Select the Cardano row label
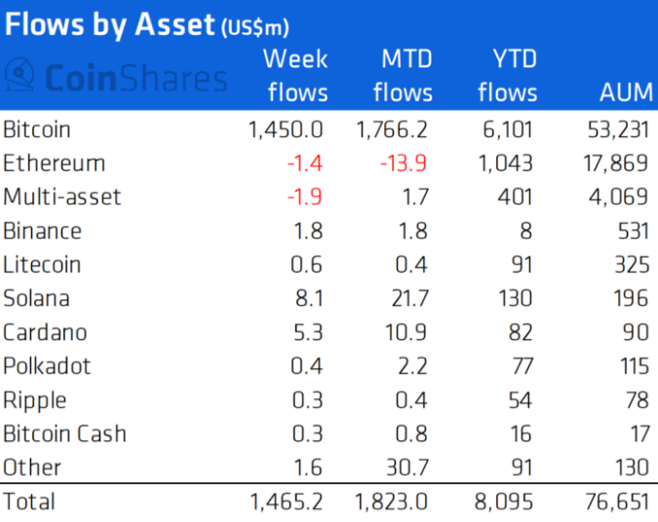This screenshot has width=658, height=522. [x=45, y=332]
